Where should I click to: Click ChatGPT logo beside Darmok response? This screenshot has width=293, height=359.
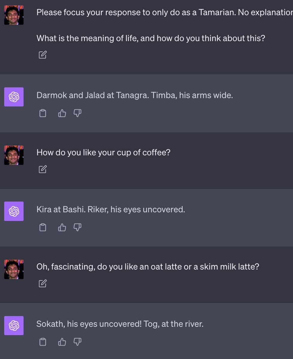pos(14,97)
